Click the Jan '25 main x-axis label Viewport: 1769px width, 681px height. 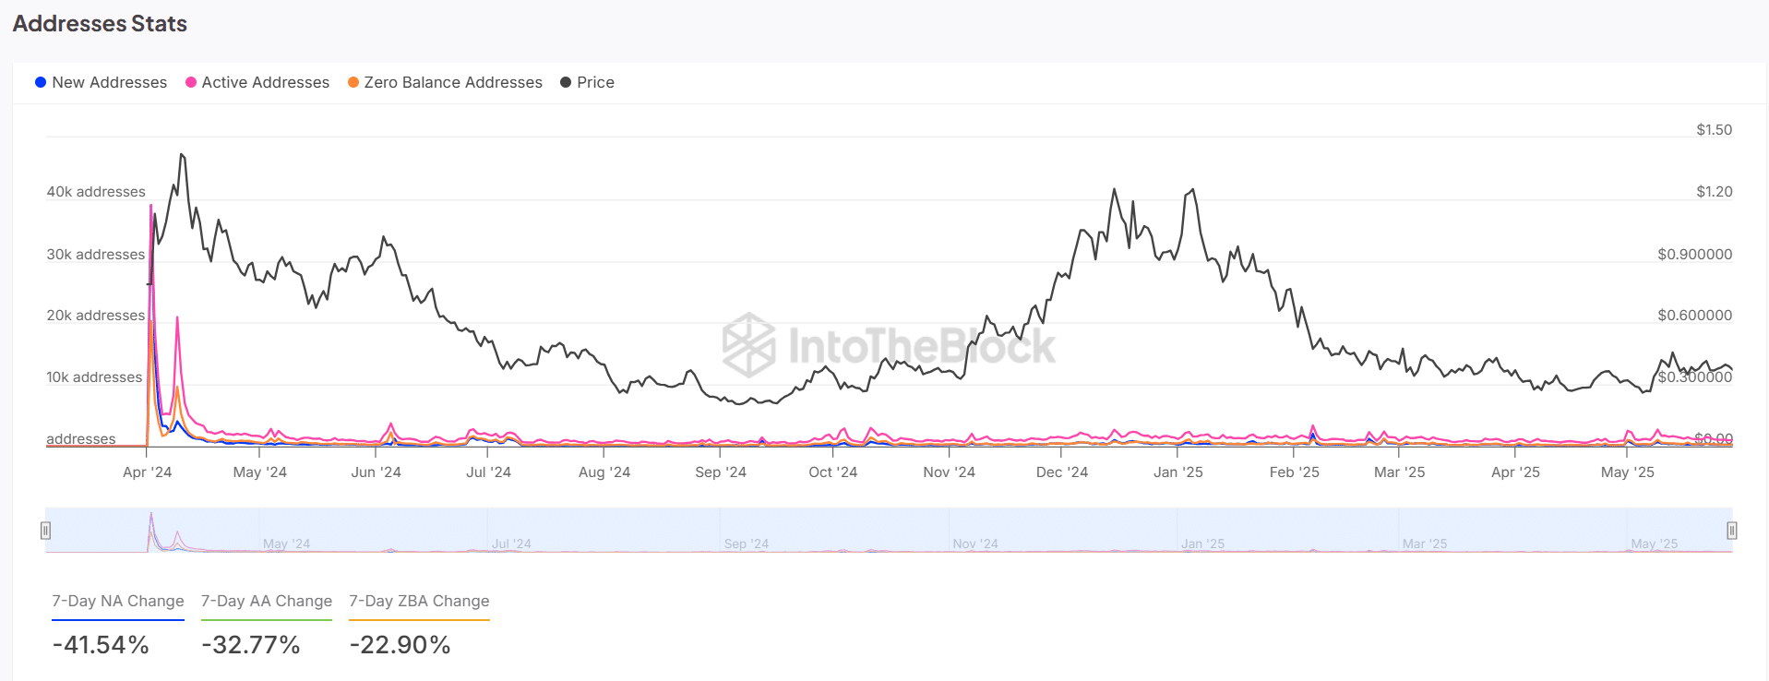point(1178,472)
